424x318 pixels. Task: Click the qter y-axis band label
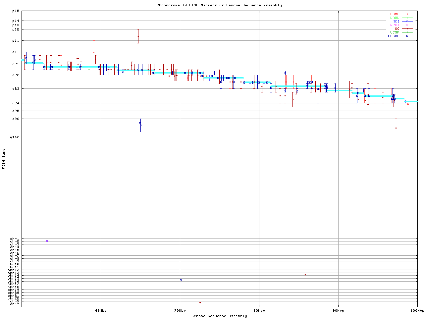pyautogui.click(x=16, y=137)
